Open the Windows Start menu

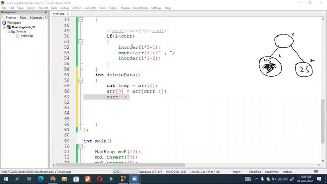6,179
